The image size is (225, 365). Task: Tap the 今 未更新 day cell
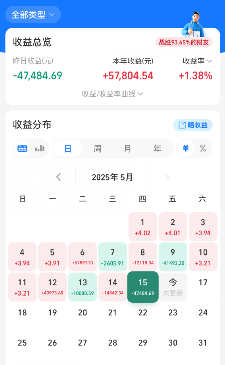click(173, 287)
